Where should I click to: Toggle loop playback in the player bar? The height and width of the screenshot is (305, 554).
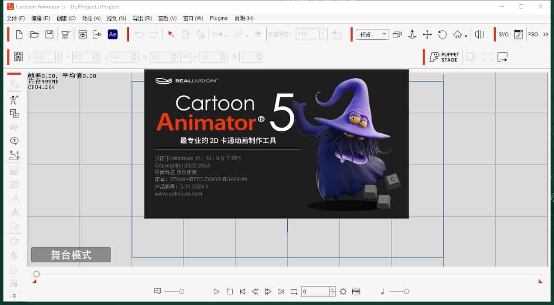[294, 292]
